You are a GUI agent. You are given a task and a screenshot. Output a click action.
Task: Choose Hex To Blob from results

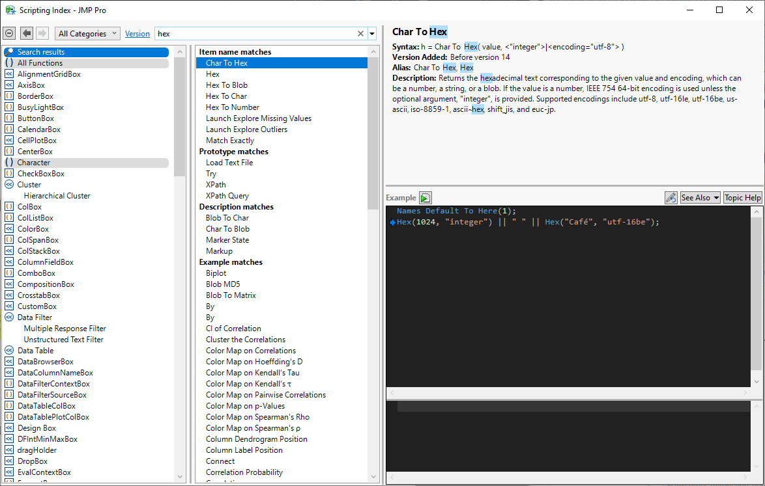(x=227, y=85)
